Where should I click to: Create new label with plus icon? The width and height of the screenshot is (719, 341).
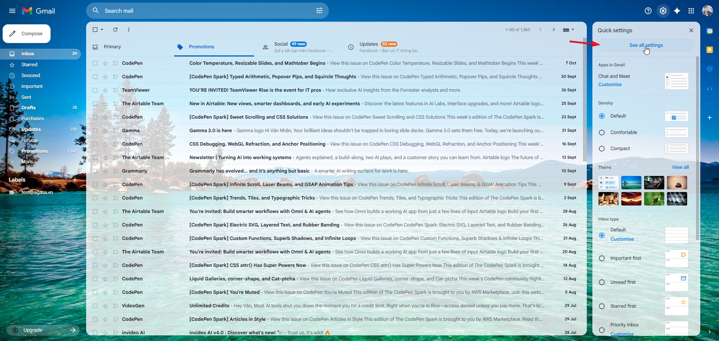75,180
